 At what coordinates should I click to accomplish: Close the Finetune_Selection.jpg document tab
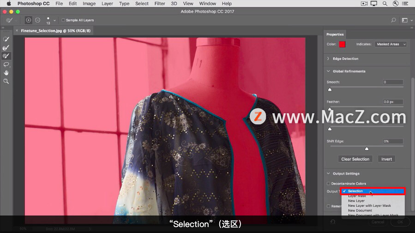pyautogui.click(x=17, y=30)
